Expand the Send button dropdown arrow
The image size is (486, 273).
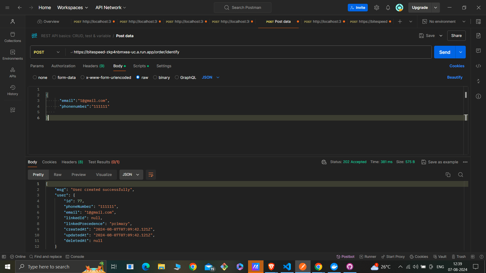(461, 52)
